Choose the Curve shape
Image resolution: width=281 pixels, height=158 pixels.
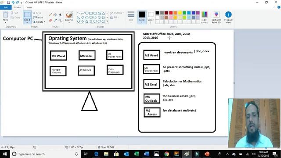83,13
